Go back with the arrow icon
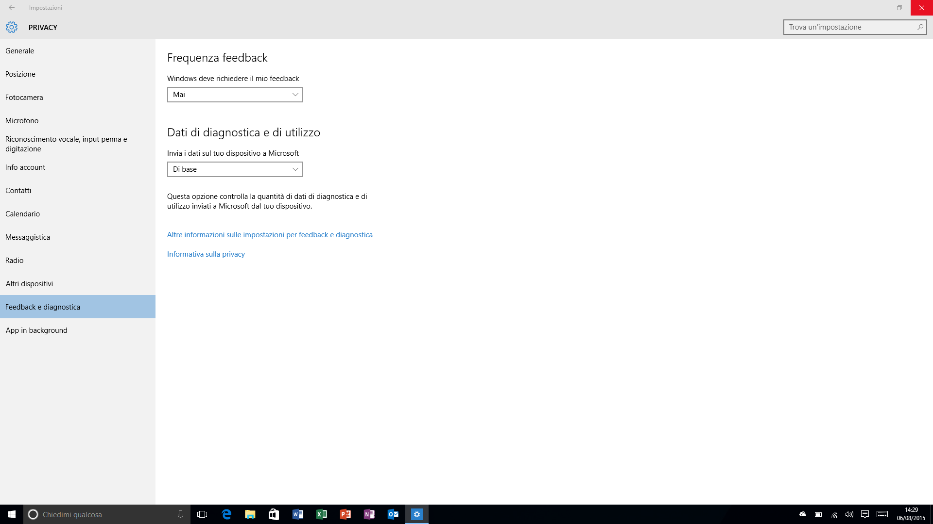This screenshot has width=933, height=524. [x=12, y=8]
